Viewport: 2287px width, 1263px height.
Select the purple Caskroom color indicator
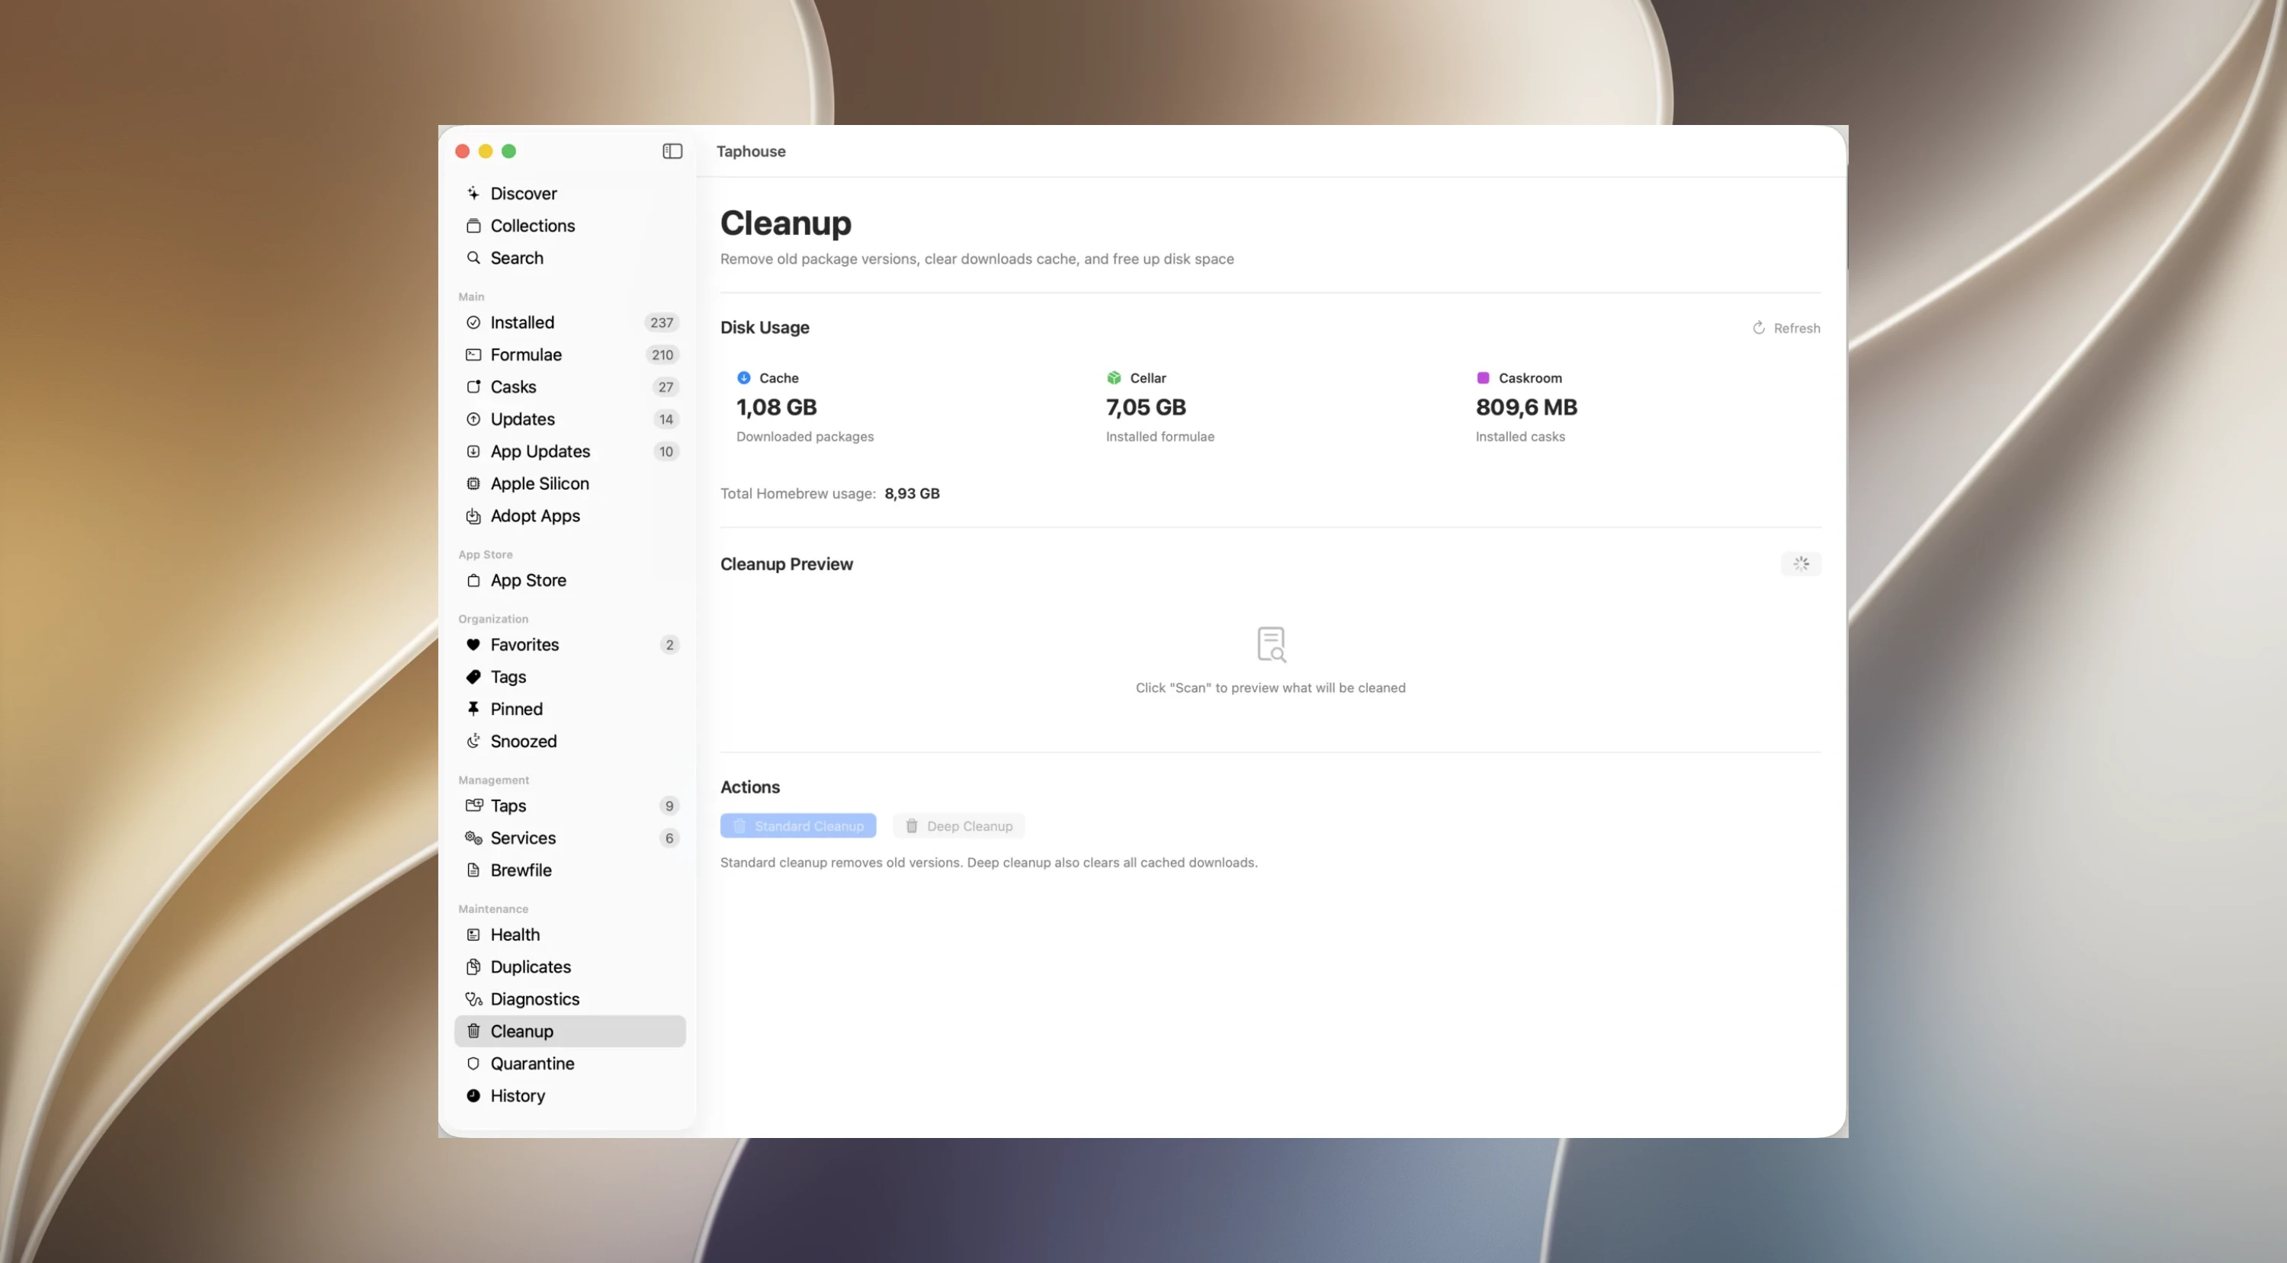[1483, 378]
